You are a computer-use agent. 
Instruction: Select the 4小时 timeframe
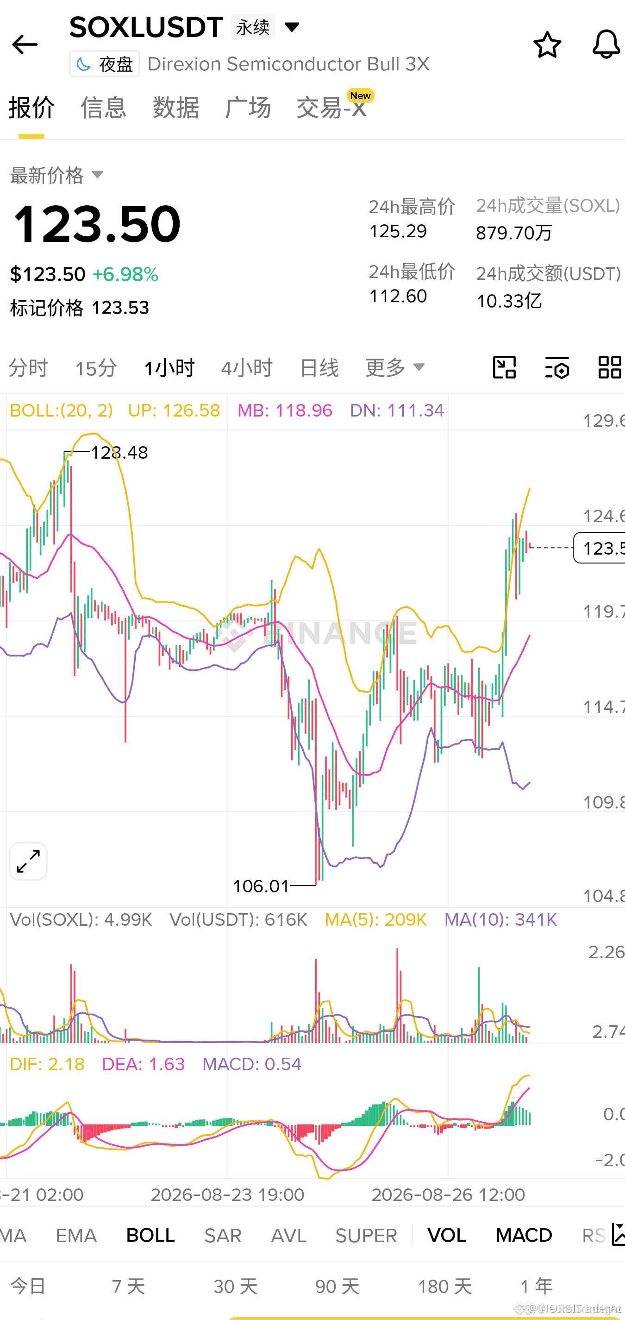[x=247, y=368]
